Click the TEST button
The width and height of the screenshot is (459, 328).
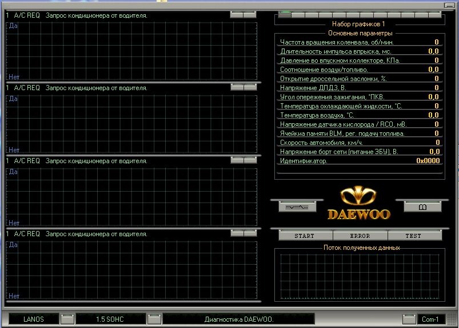click(x=414, y=236)
